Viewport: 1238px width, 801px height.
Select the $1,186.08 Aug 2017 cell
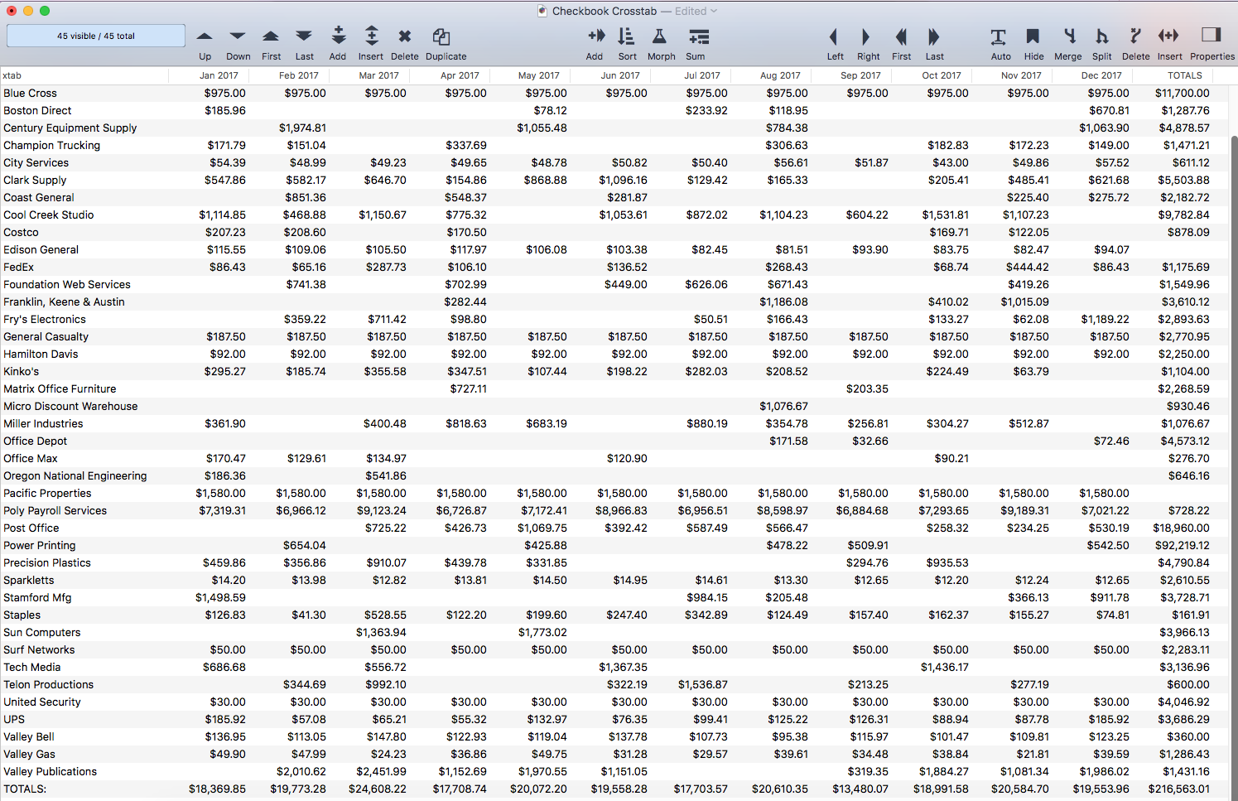(x=783, y=302)
